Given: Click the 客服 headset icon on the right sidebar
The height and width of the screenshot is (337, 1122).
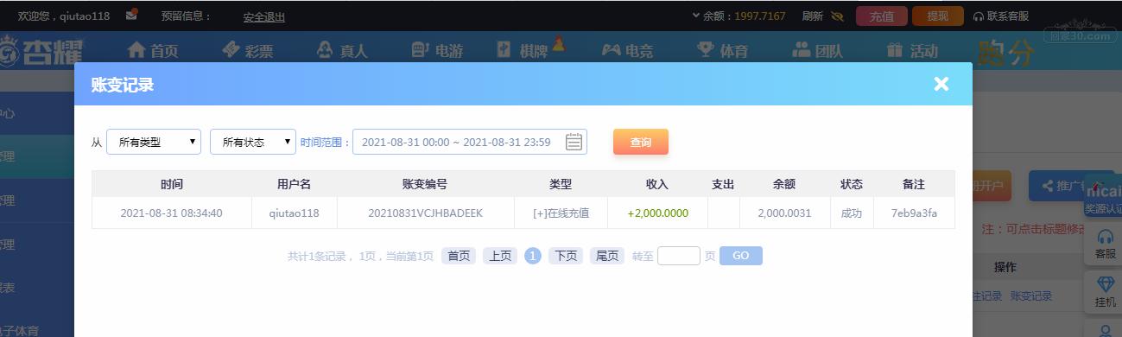Looking at the screenshot, I should pyautogui.click(x=1105, y=237).
